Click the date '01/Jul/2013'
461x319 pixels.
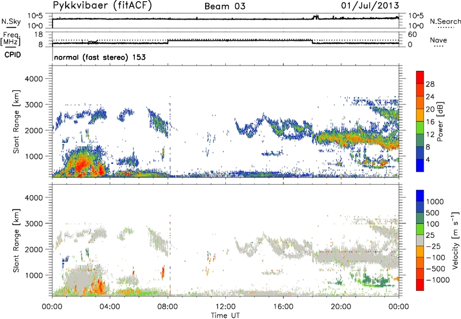[x=370, y=5]
